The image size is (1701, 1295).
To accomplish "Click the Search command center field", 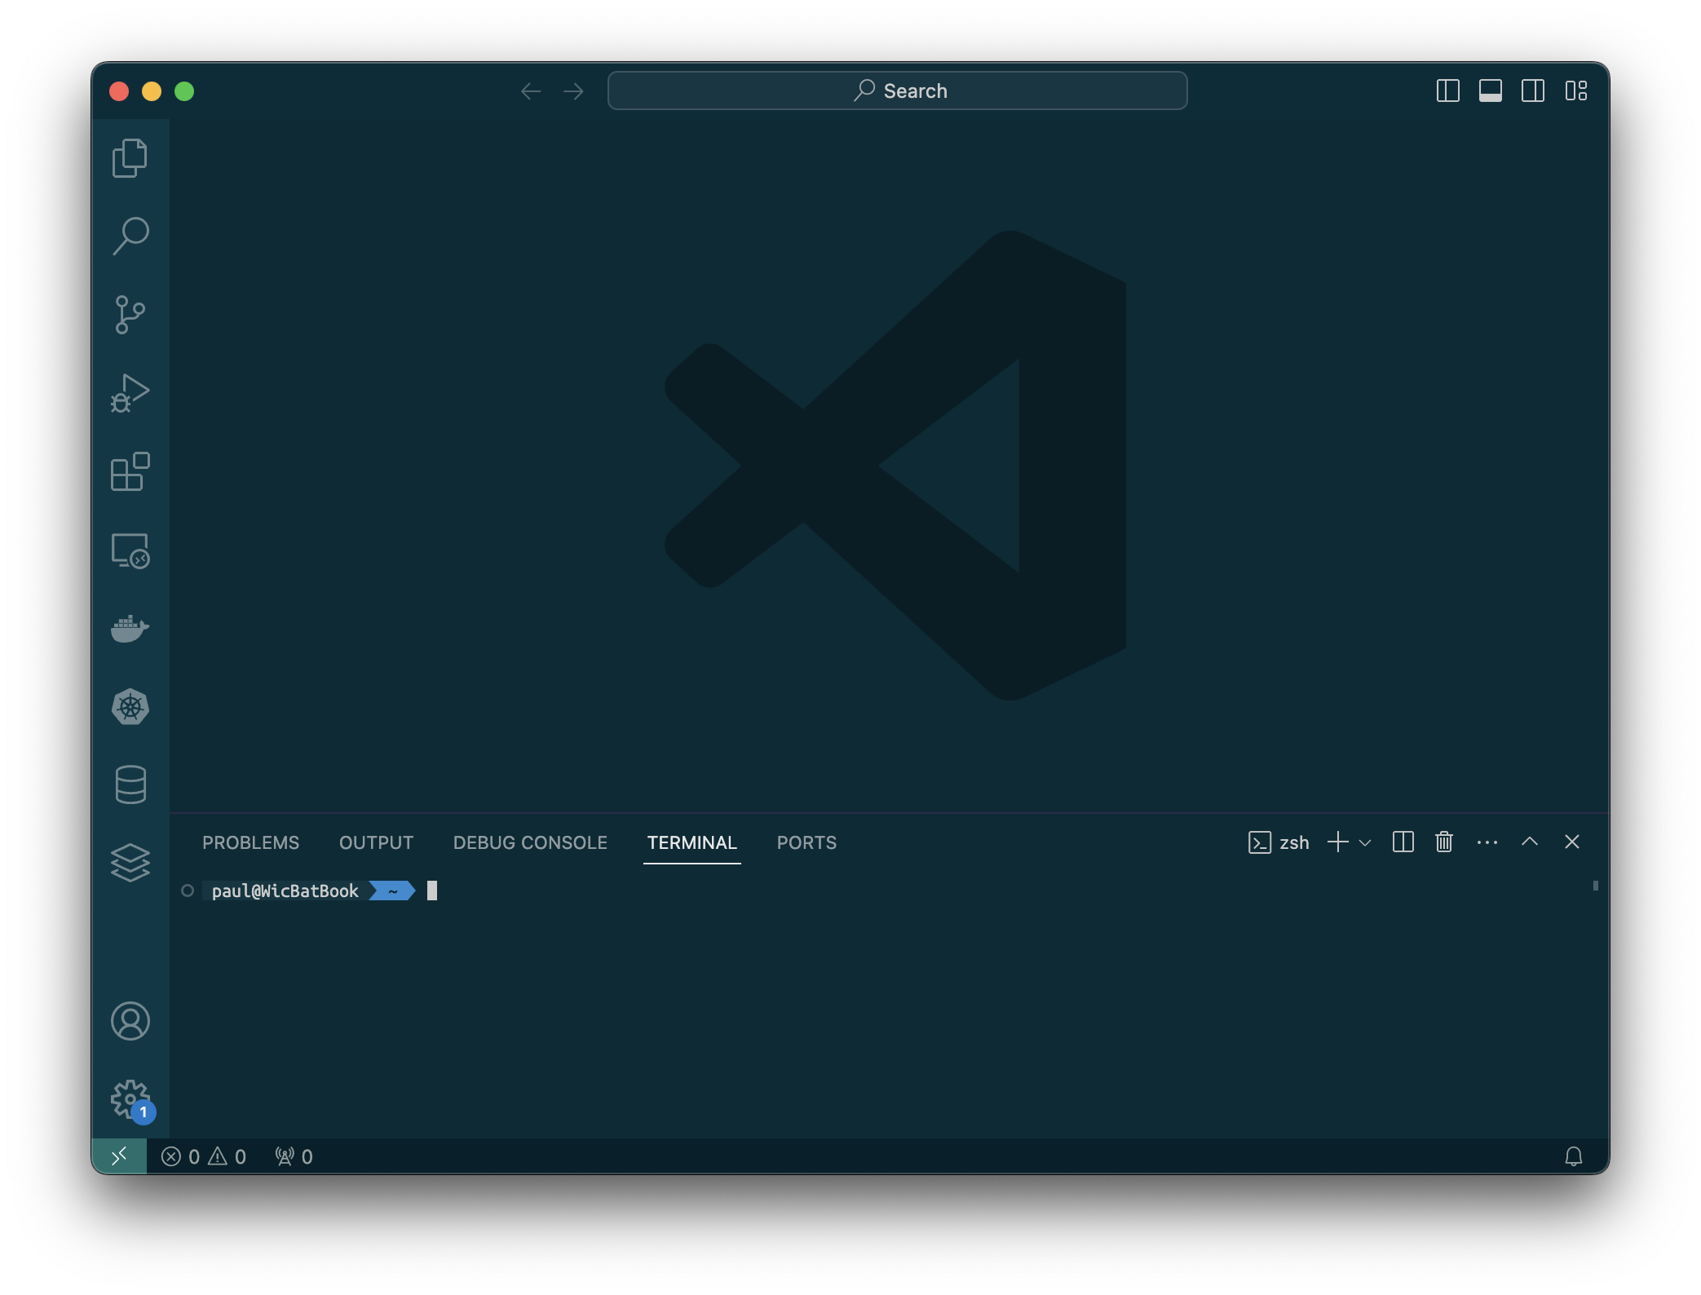I will point(897,91).
